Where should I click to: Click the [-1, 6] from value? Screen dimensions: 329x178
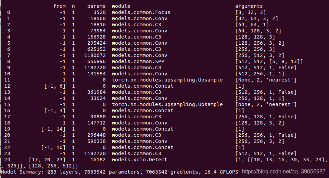(55, 86)
